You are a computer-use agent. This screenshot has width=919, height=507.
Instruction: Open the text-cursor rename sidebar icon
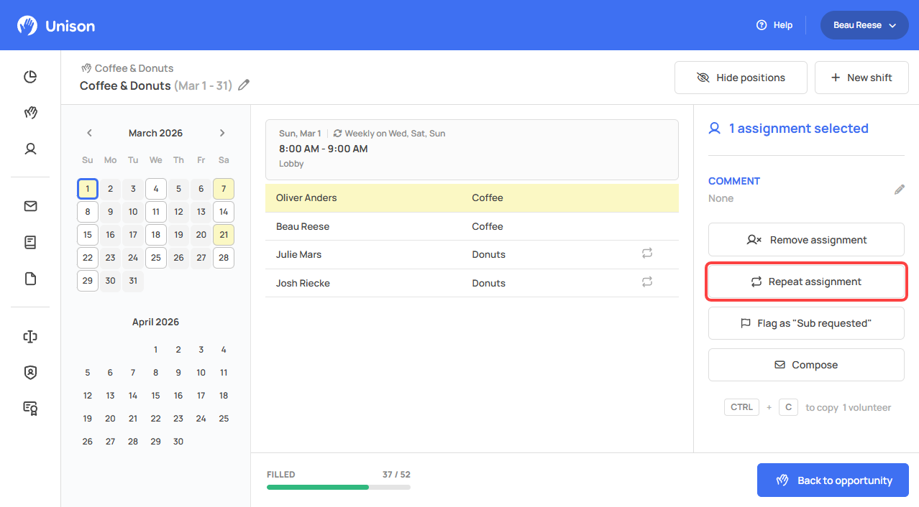tap(30, 336)
